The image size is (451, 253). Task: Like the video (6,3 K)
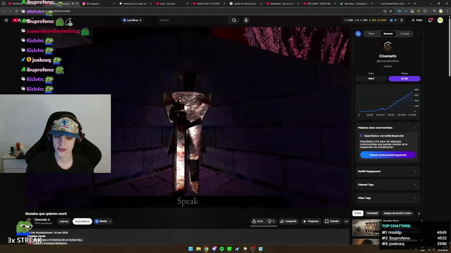tap(258, 221)
